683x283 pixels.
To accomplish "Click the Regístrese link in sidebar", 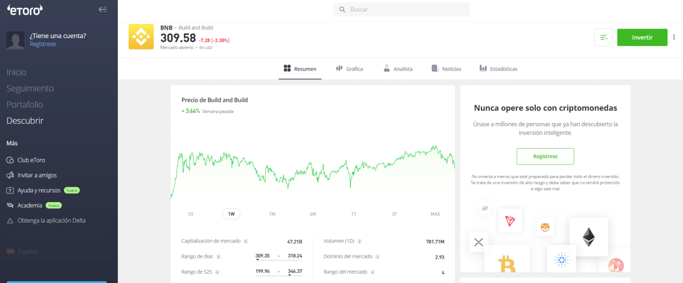I will coord(43,44).
